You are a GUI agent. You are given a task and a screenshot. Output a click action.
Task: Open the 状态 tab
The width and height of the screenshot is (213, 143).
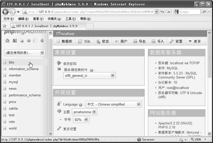point(103,41)
